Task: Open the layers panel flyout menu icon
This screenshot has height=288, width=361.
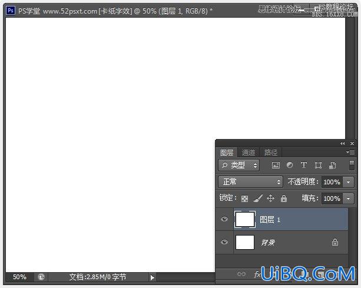Action: pyautogui.click(x=350, y=152)
